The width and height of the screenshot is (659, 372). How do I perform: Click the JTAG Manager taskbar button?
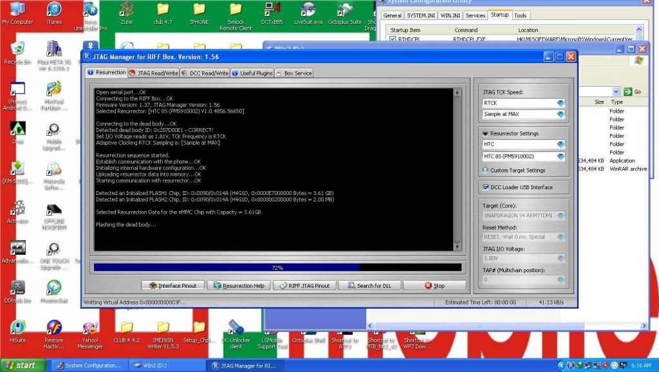(245, 366)
